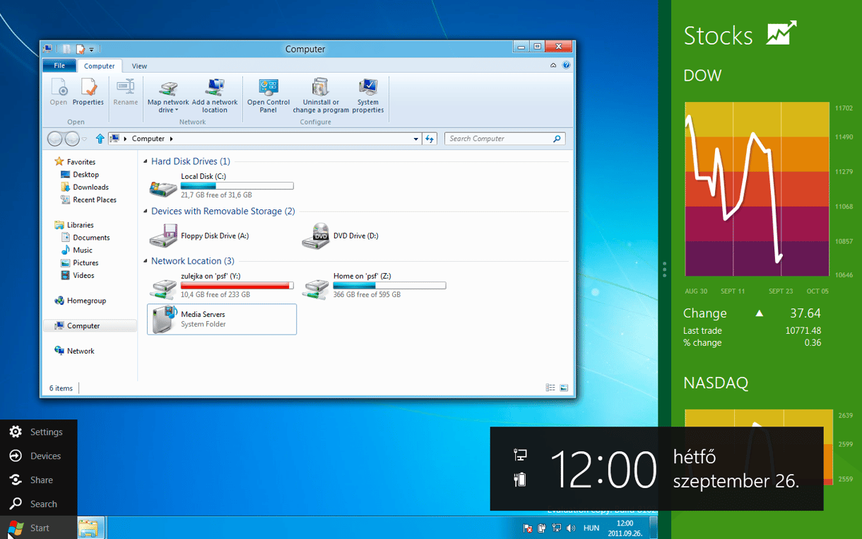Open the Map network drive dropdown arrow
The height and width of the screenshot is (539, 862).
[x=177, y=110]
